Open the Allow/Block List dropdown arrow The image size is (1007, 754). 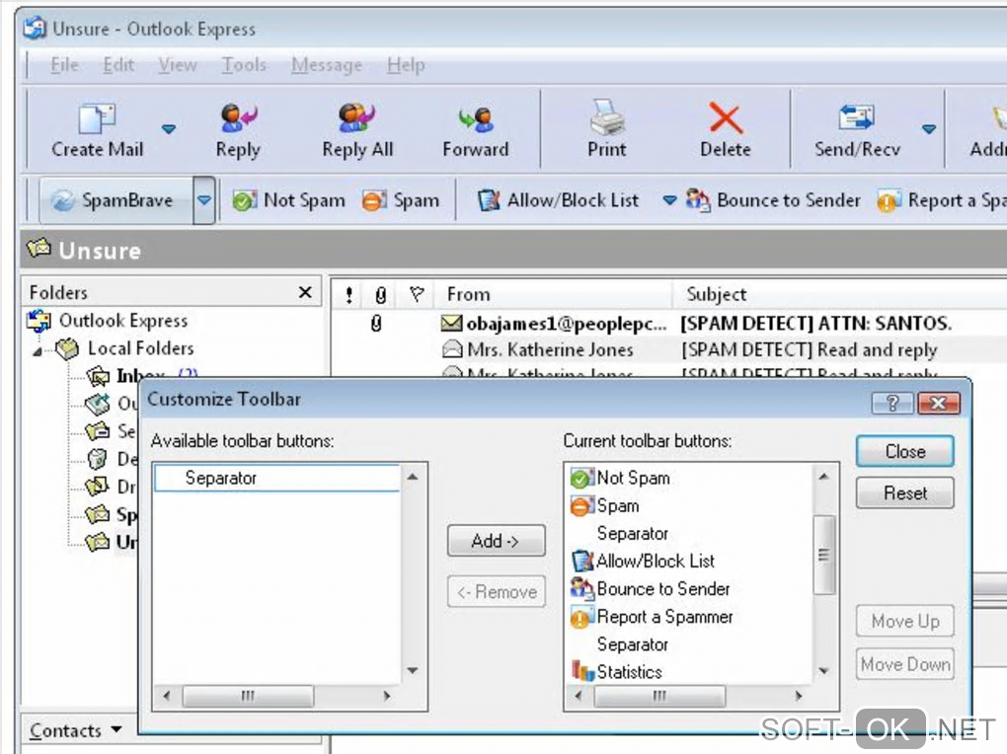pos(669,200)
